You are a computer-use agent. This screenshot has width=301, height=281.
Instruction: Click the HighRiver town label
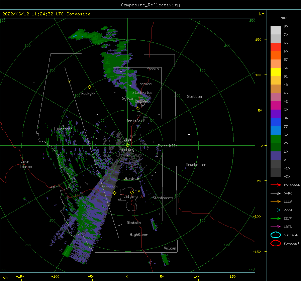139,235
